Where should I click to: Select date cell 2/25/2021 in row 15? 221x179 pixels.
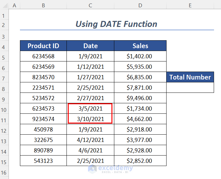[x=90, y=161]
